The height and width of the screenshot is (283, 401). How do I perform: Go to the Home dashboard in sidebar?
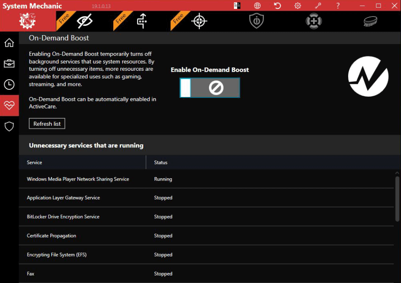pyautogui.click(x=9, y=43)
